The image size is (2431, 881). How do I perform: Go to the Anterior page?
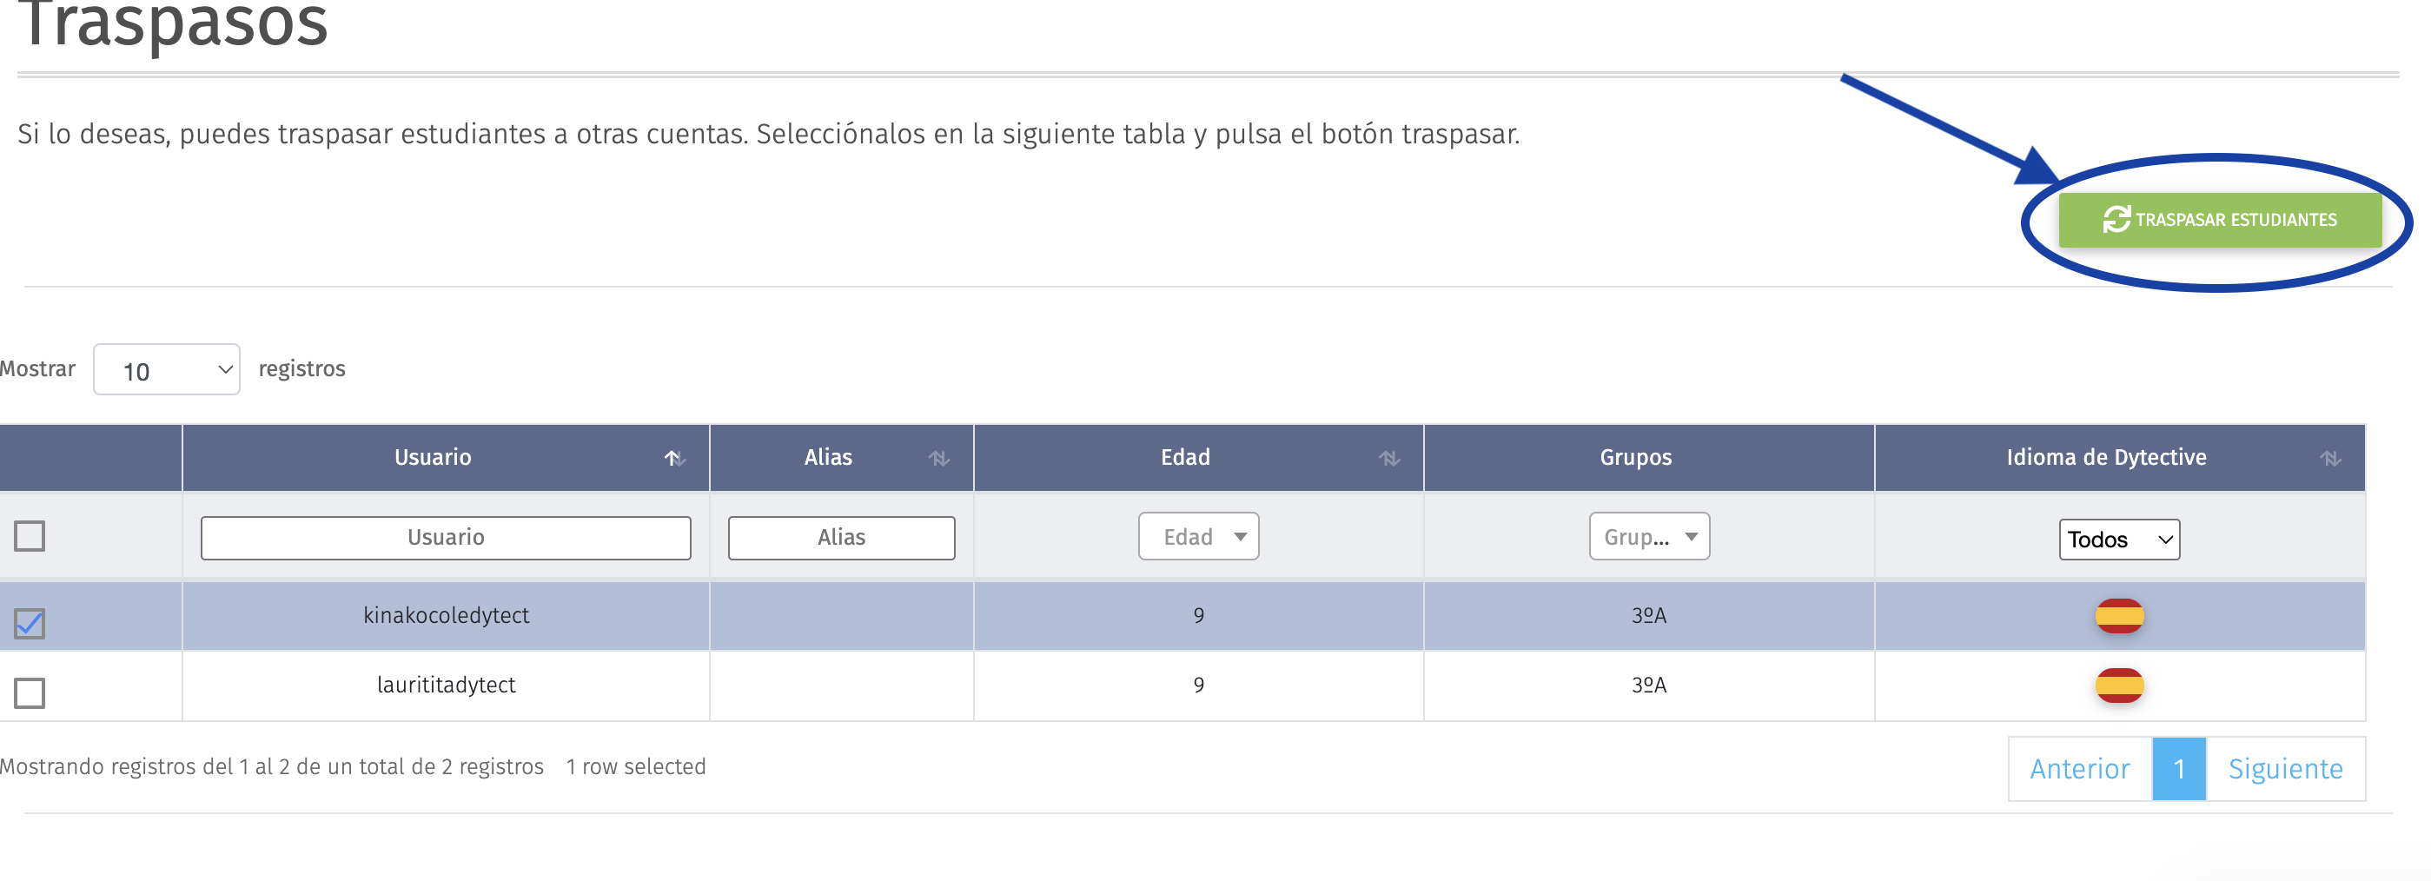[2080, 769]
